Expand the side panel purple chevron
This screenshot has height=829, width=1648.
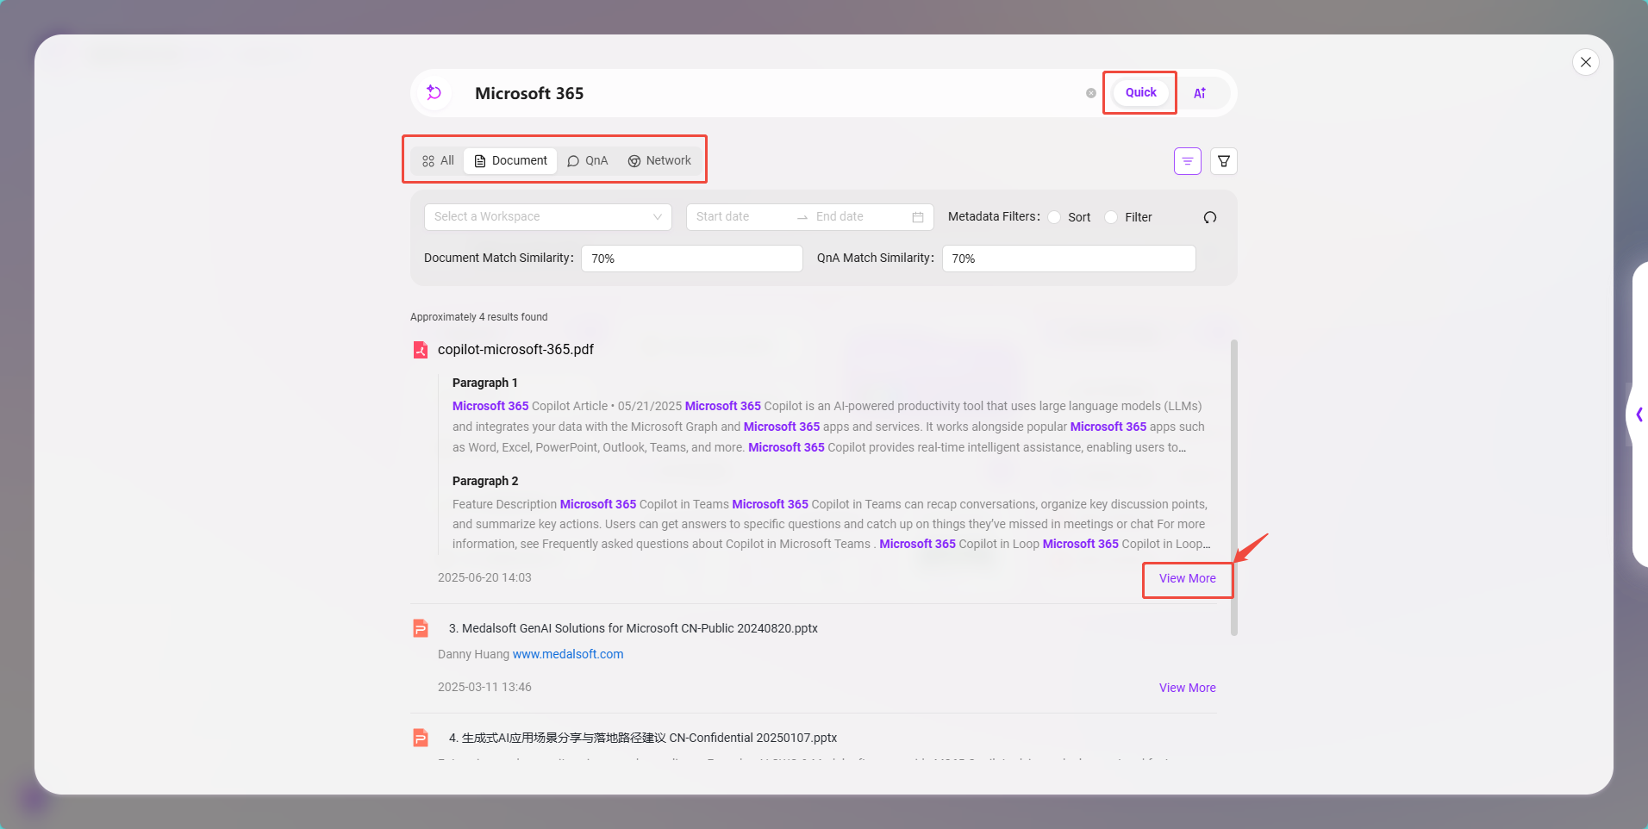[1639, 415]
